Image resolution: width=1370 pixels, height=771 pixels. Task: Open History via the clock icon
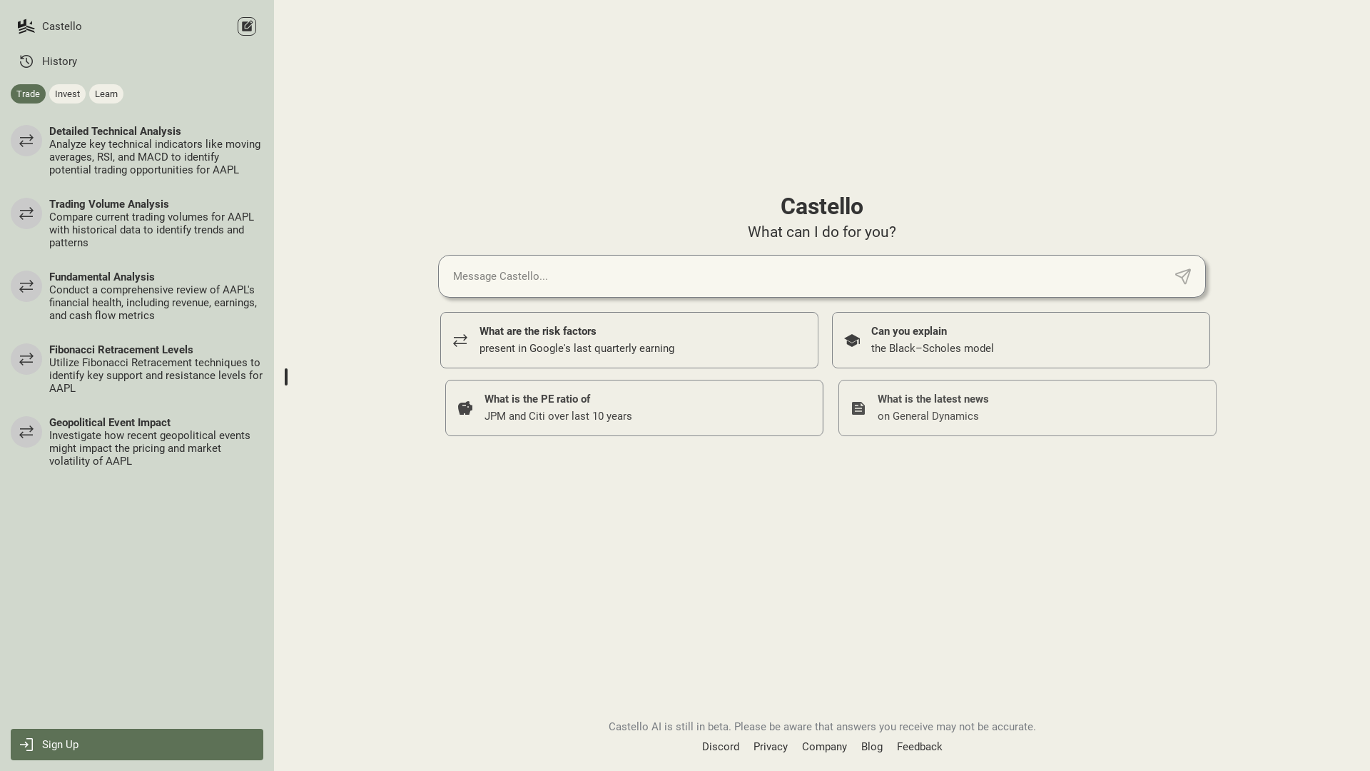(26, 61)
